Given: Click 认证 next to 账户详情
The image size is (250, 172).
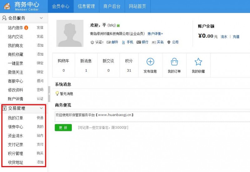Looking at the screenshot, I should point(40,99).
